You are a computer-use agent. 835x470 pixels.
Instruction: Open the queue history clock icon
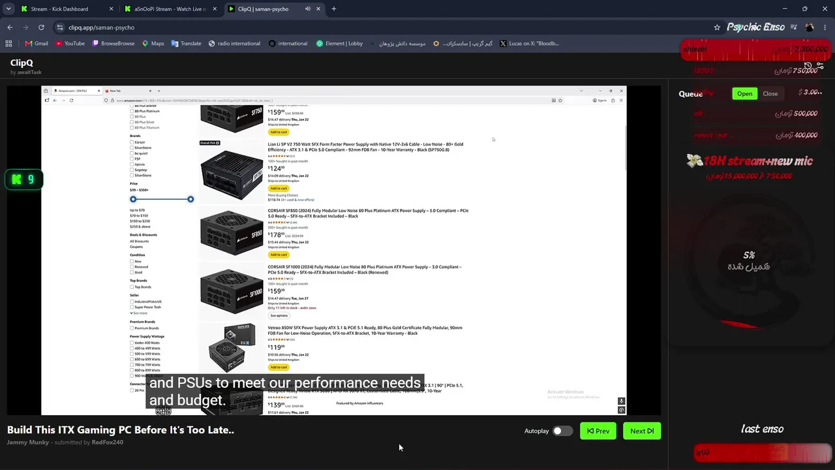click(x=808, y=66)
